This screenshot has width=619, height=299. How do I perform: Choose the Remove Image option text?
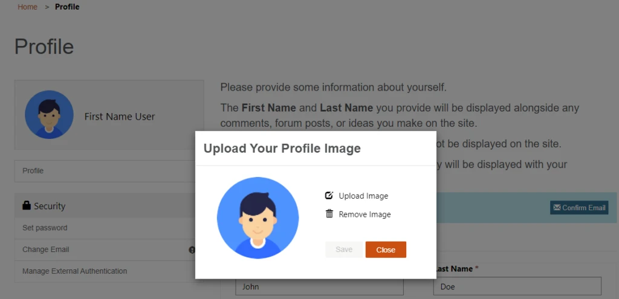coord(365,214)
